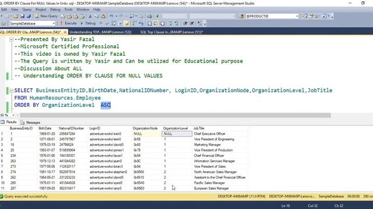
Task: Copy the selected text
Action: [x=97, y=16]
